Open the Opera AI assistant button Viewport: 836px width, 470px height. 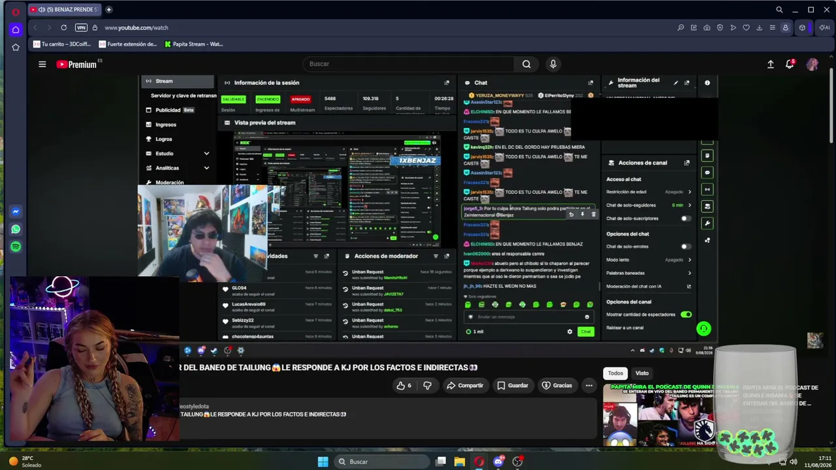(825, 27)
